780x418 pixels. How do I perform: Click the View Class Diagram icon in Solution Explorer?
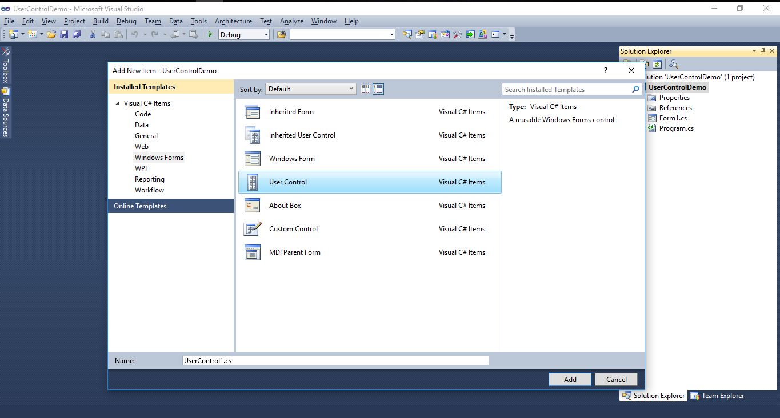pos(673,65)
